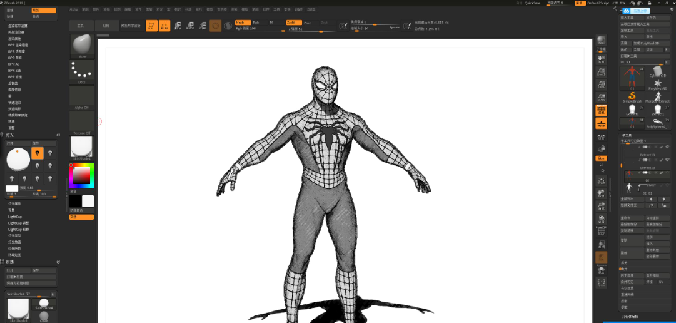Viewport: 676px width, 323px height.
Task: Expand the 投射 section
Action: (624, 301)
